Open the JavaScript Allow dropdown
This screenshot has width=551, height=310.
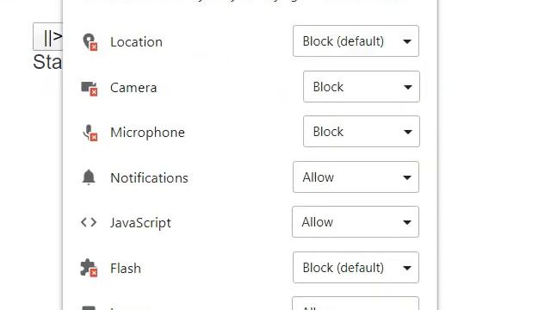tap(356, 222)
